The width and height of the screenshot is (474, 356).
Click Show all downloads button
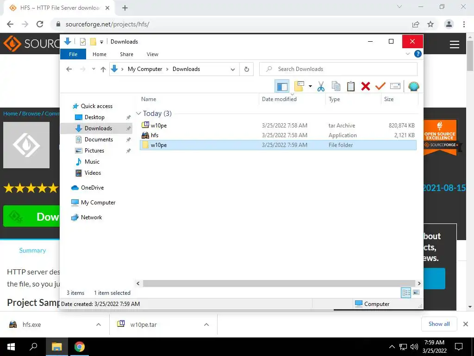click(x=439, y=324)
